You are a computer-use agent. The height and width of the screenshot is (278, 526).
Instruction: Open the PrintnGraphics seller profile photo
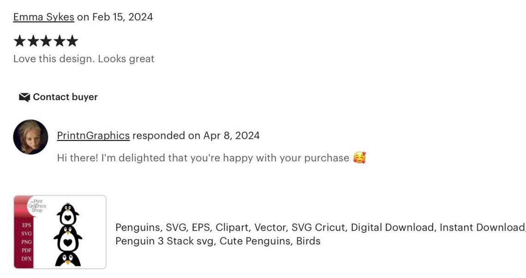30,137
